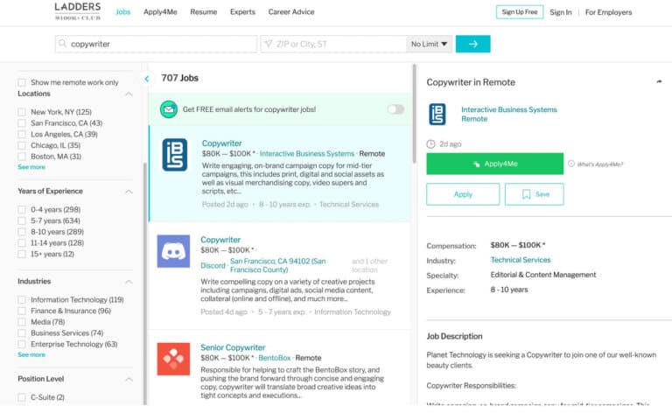Click the green Apply4Me button
The image size is (672, 420).
(495, 164)
